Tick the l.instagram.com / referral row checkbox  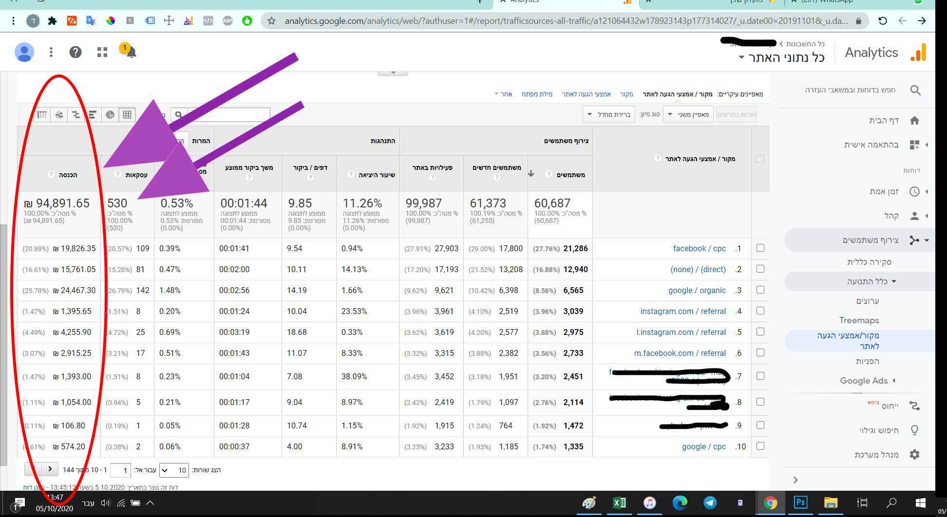[760, 332]
